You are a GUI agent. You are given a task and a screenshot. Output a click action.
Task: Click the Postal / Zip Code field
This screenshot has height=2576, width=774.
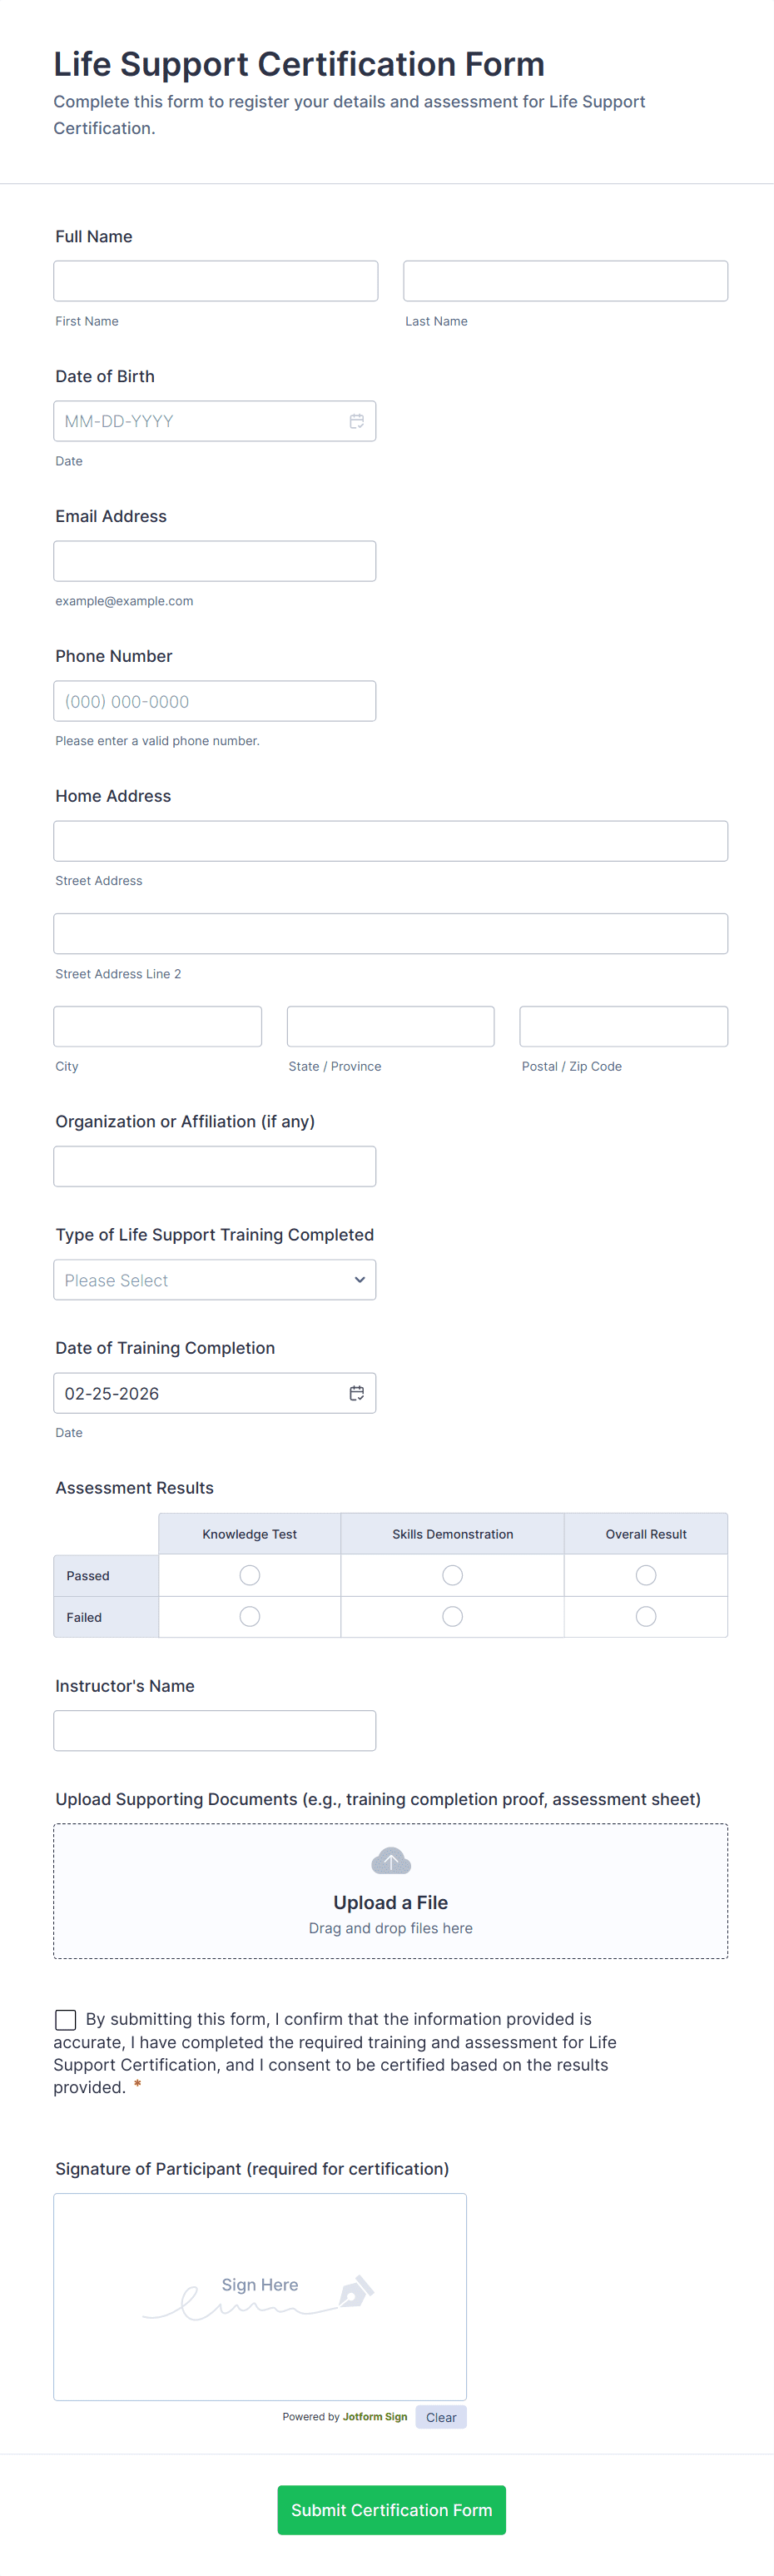pyautogui.click(x=623, y=1026)
